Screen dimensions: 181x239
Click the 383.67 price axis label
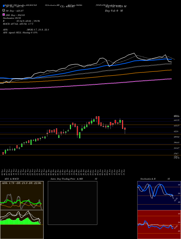point(177,148)
